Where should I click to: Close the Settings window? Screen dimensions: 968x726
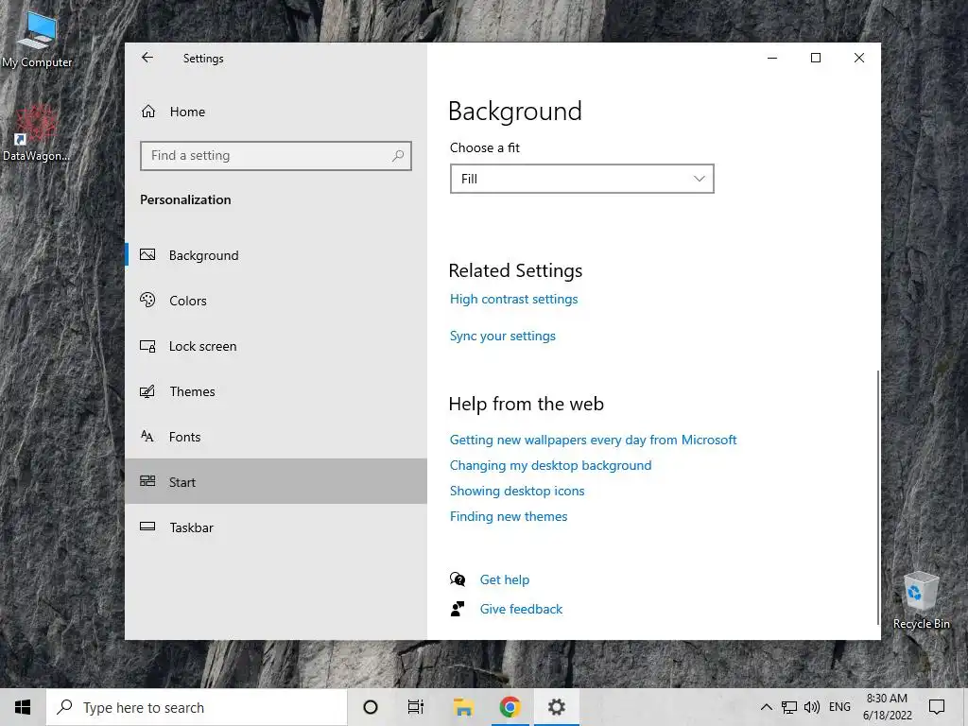[x=858, y=58]
